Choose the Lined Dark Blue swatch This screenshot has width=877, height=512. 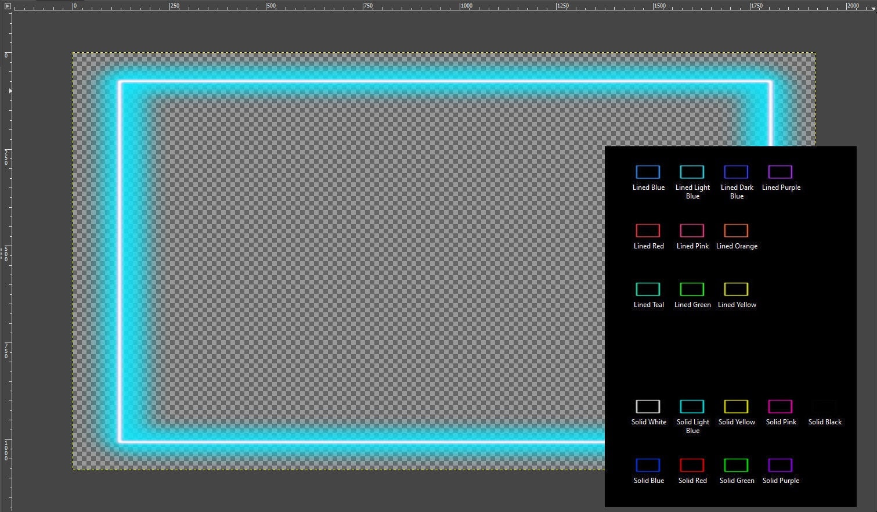click(x=737, y=172)
